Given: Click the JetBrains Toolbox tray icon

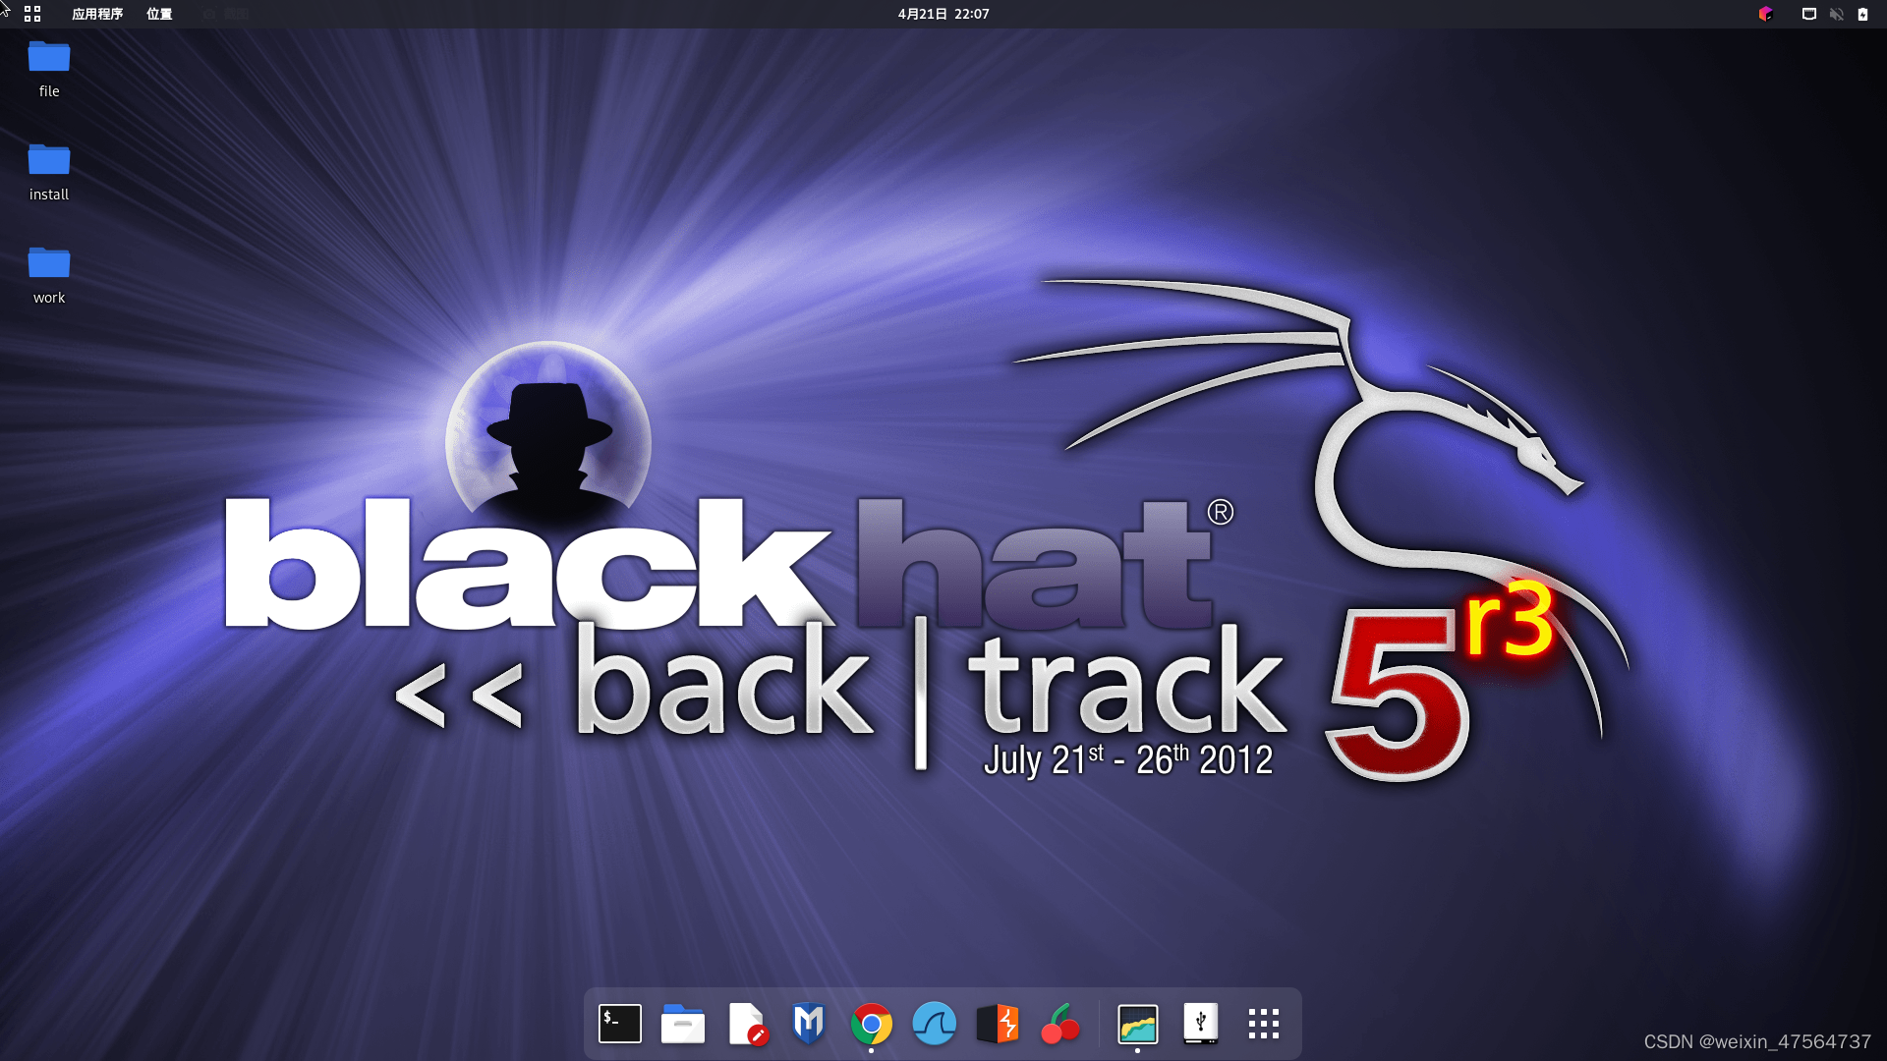Looking at the screenshot, I should click(x=1765, y=14).
